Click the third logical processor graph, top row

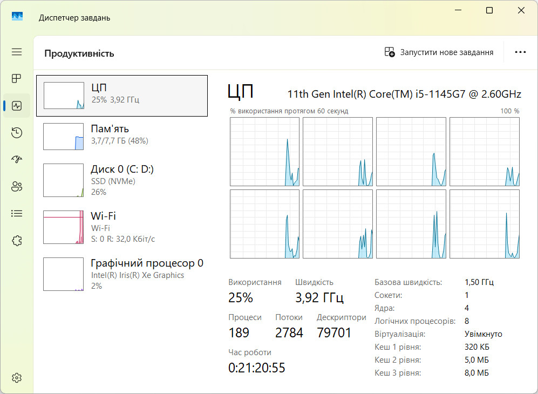coord(411,152)
